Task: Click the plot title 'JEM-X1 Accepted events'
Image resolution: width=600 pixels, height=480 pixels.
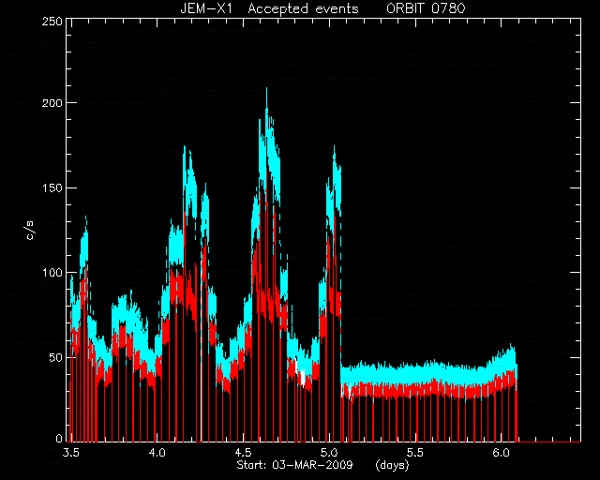Action: coord(269,8)
